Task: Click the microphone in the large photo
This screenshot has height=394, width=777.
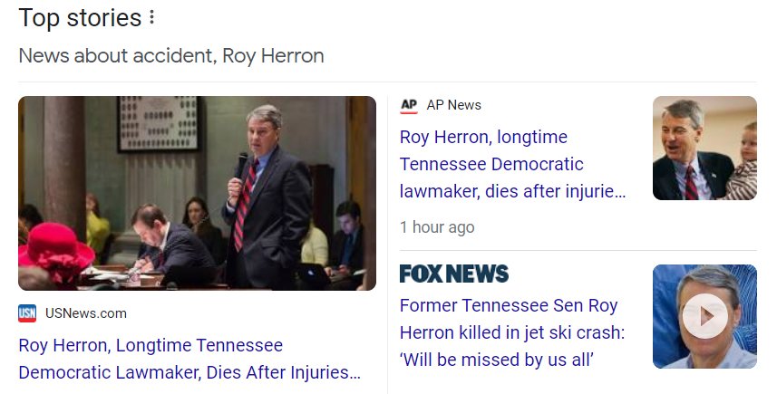Action: 242,164
